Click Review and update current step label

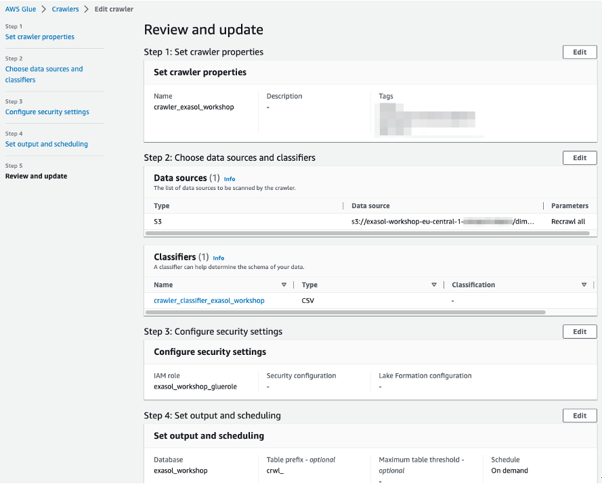click(36, 176)
